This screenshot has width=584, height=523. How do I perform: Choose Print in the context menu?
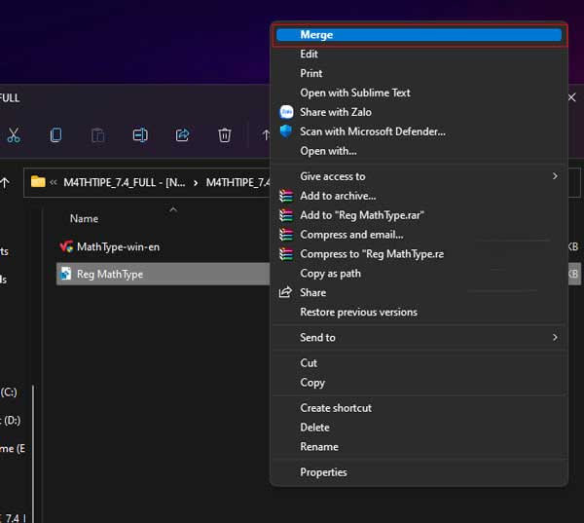coord(419,73)
